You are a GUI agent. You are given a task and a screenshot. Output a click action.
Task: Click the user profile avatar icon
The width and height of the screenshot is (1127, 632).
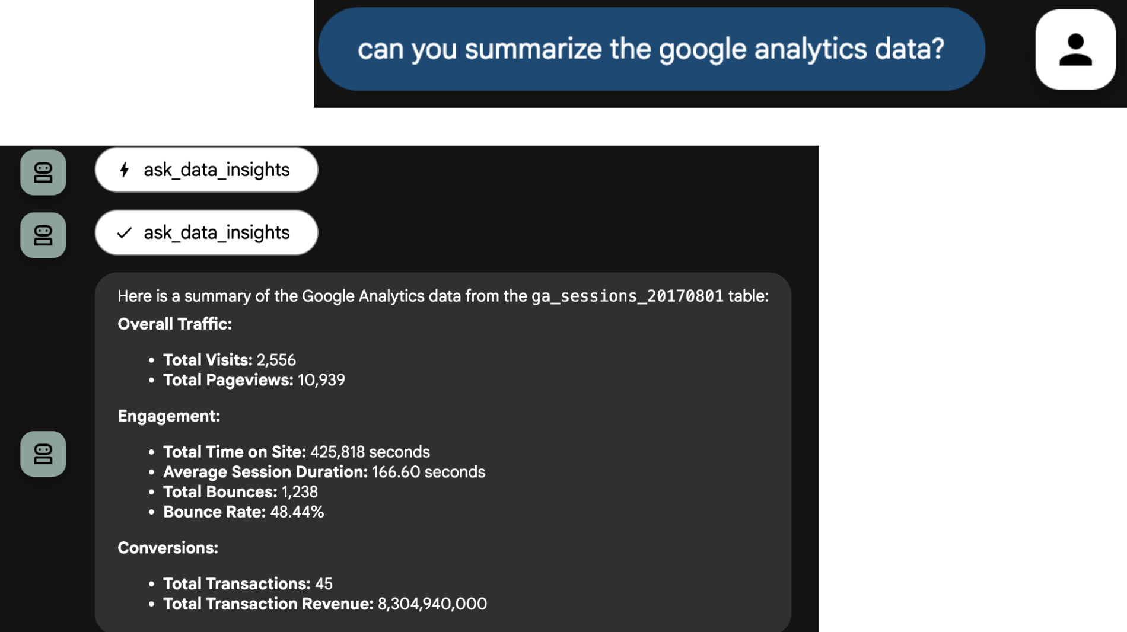coord(1075,50)
